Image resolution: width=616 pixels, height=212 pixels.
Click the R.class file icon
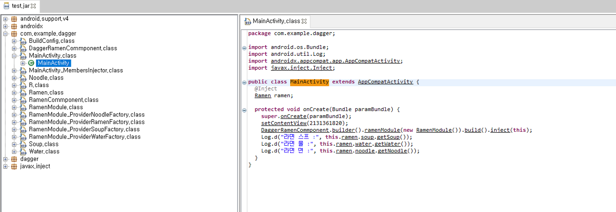pyautogui.click(x=23, y=85)
